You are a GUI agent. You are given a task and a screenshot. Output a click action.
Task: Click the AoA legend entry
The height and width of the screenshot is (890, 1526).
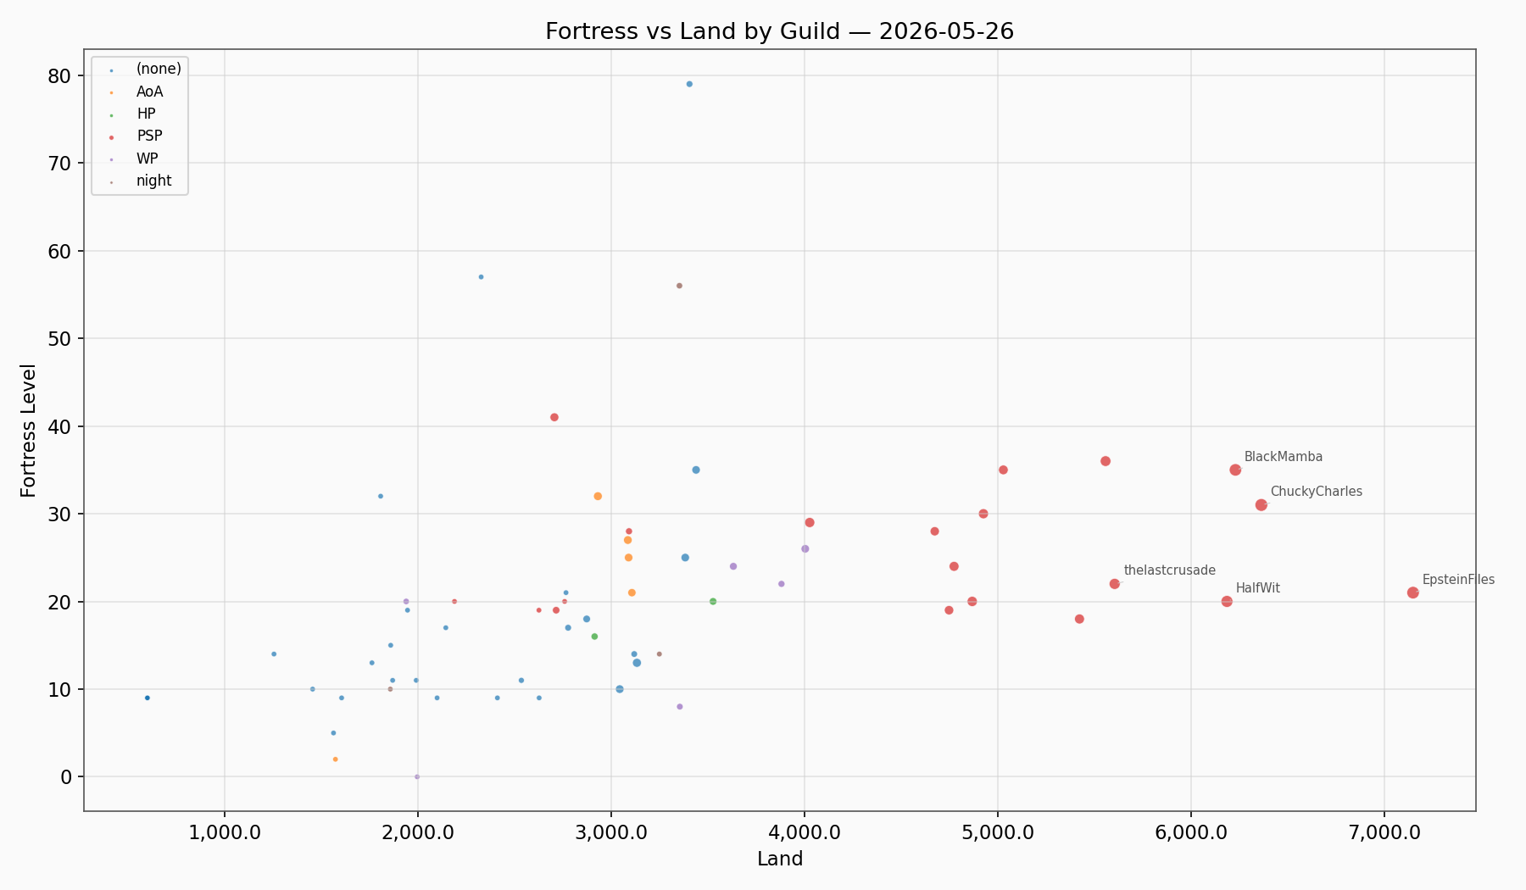pos(149,92)
